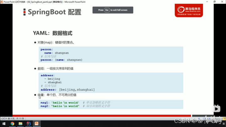Click the Esc key hint in full-screen banner
This screenshot has height=127, width=226.
click(107, 10)
